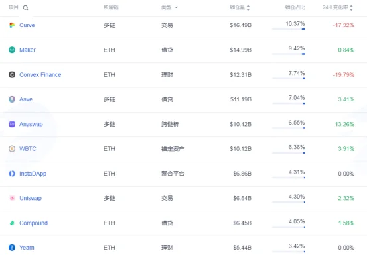This screenshot has height=255, width=367.
Task: Click Curve's 10.37% share progress bar
Action: coord(288,29)
